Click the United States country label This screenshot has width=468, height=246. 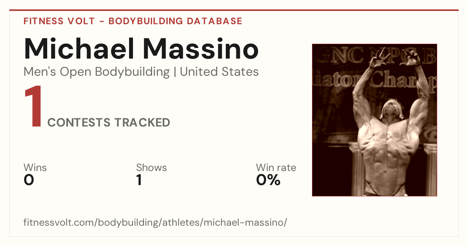click(219, 72)
